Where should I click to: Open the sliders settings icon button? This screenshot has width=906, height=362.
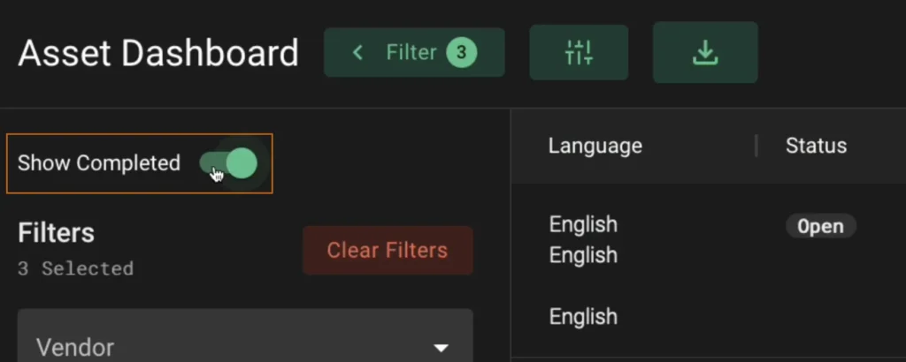pos(579,53)
